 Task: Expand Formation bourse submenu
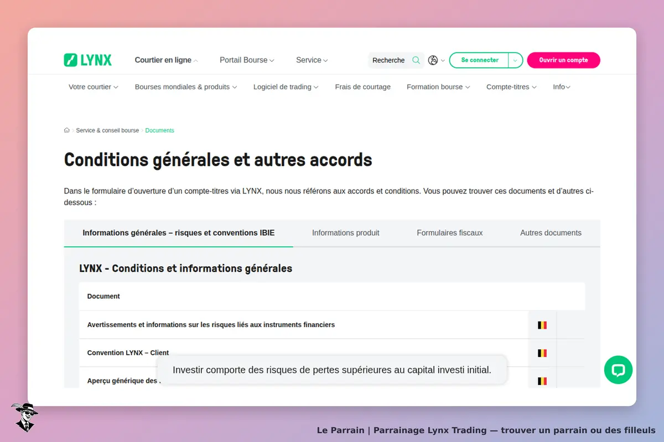point(438,87)
